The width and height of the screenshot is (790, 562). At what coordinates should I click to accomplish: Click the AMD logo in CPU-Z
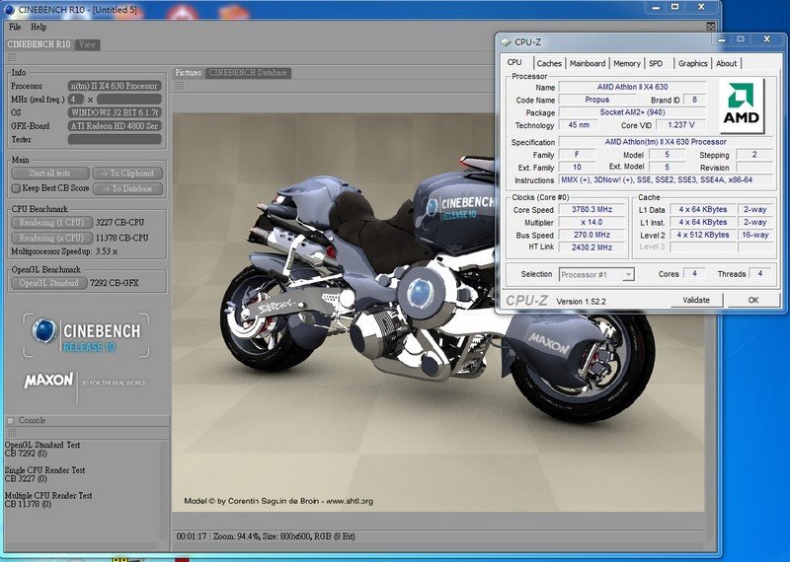click(742, 105)
